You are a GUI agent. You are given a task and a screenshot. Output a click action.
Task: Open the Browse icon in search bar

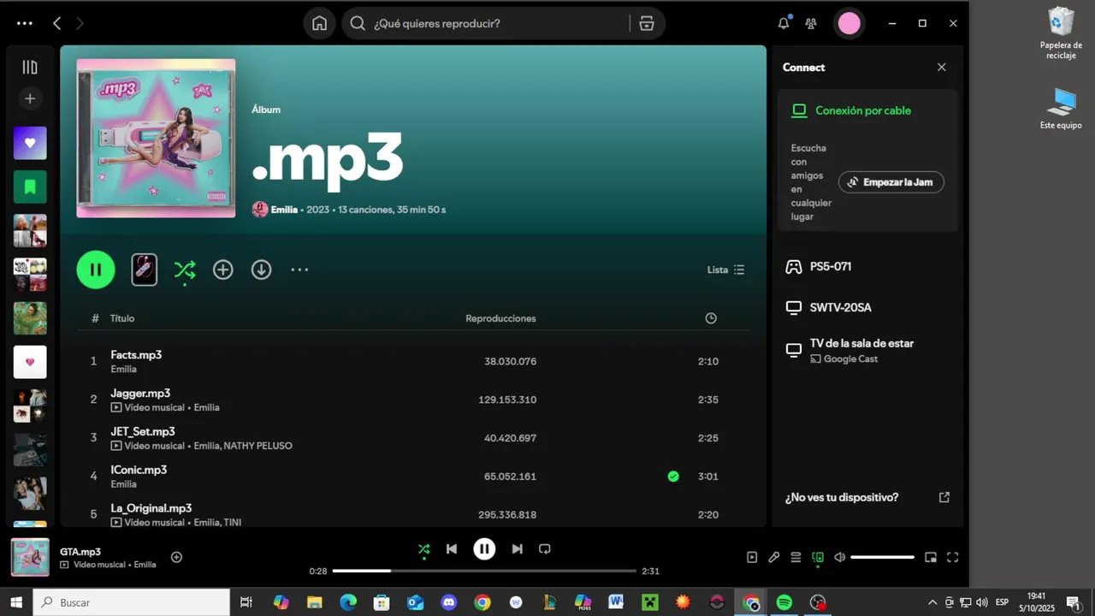click(647, 23)
